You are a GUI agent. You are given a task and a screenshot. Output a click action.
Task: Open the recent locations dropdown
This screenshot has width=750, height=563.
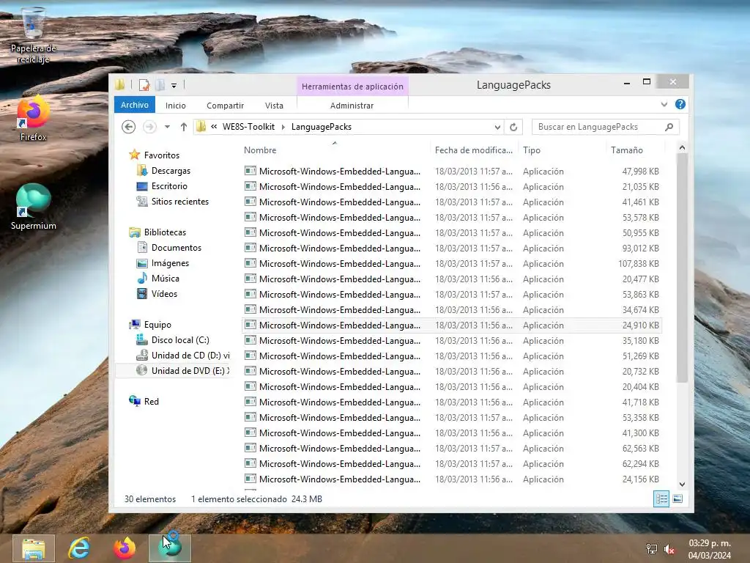click(x=167, y=127)
